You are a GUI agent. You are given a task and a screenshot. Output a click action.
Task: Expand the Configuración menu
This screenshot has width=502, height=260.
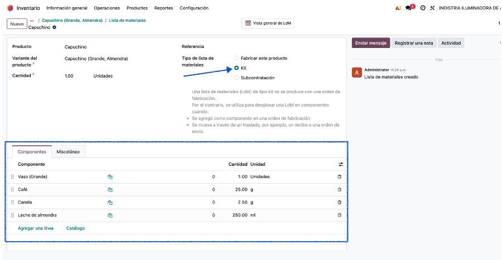pyautogui.click(x=194, y=8)
